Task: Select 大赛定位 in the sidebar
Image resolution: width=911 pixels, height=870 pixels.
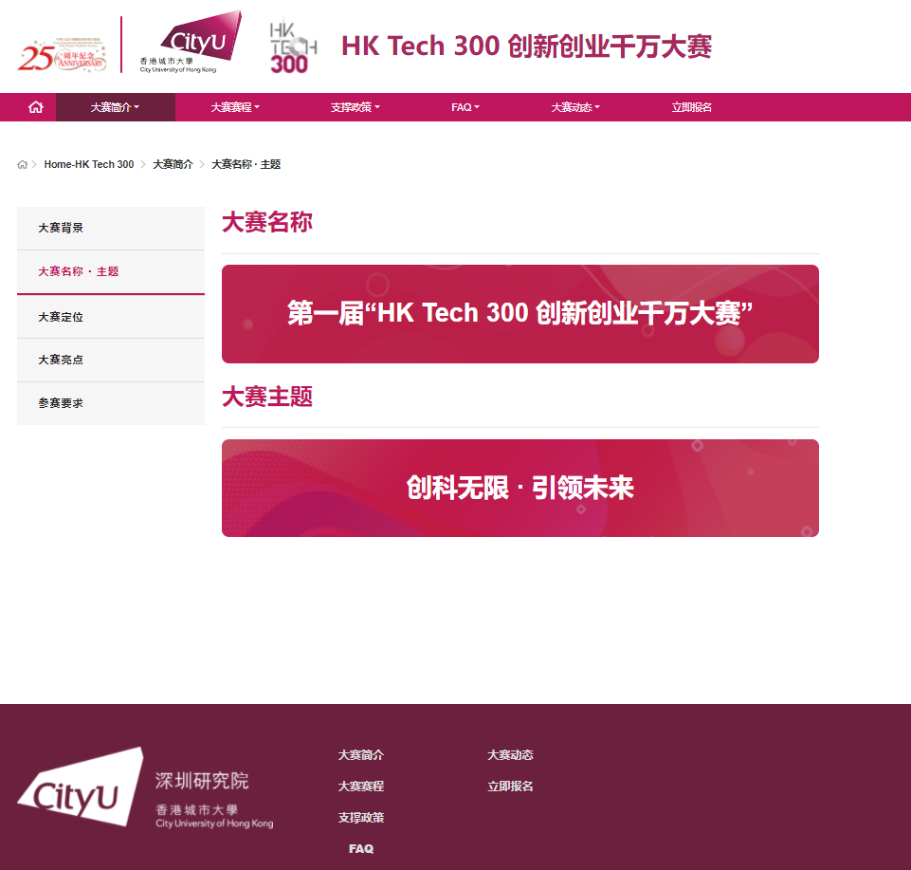Action: tap(111, 317)
